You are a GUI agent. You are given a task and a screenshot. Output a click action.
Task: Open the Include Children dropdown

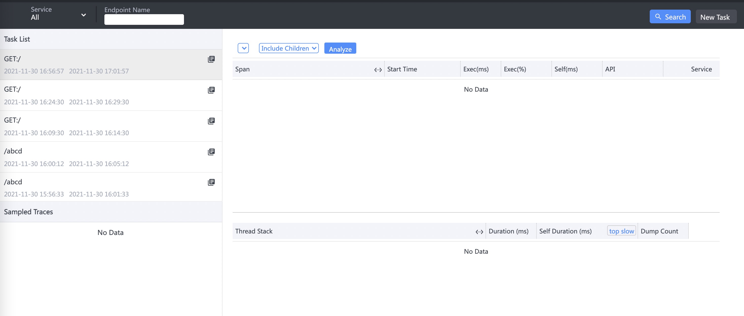[289, 48]
